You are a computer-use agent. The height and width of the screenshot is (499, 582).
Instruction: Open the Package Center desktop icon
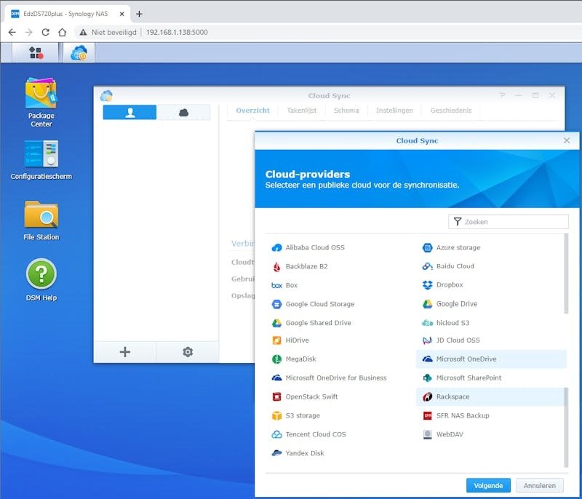pyautogui.click(x=41, y=102)
